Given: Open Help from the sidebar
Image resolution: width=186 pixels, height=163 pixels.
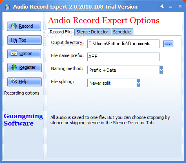Looking at the screenshot, I should 24,81.
